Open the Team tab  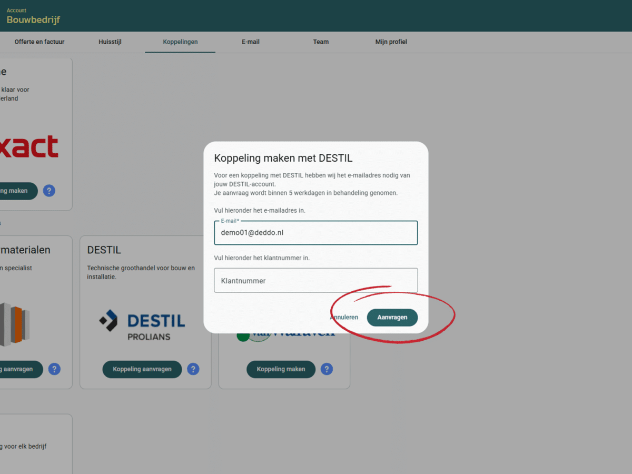321,42
